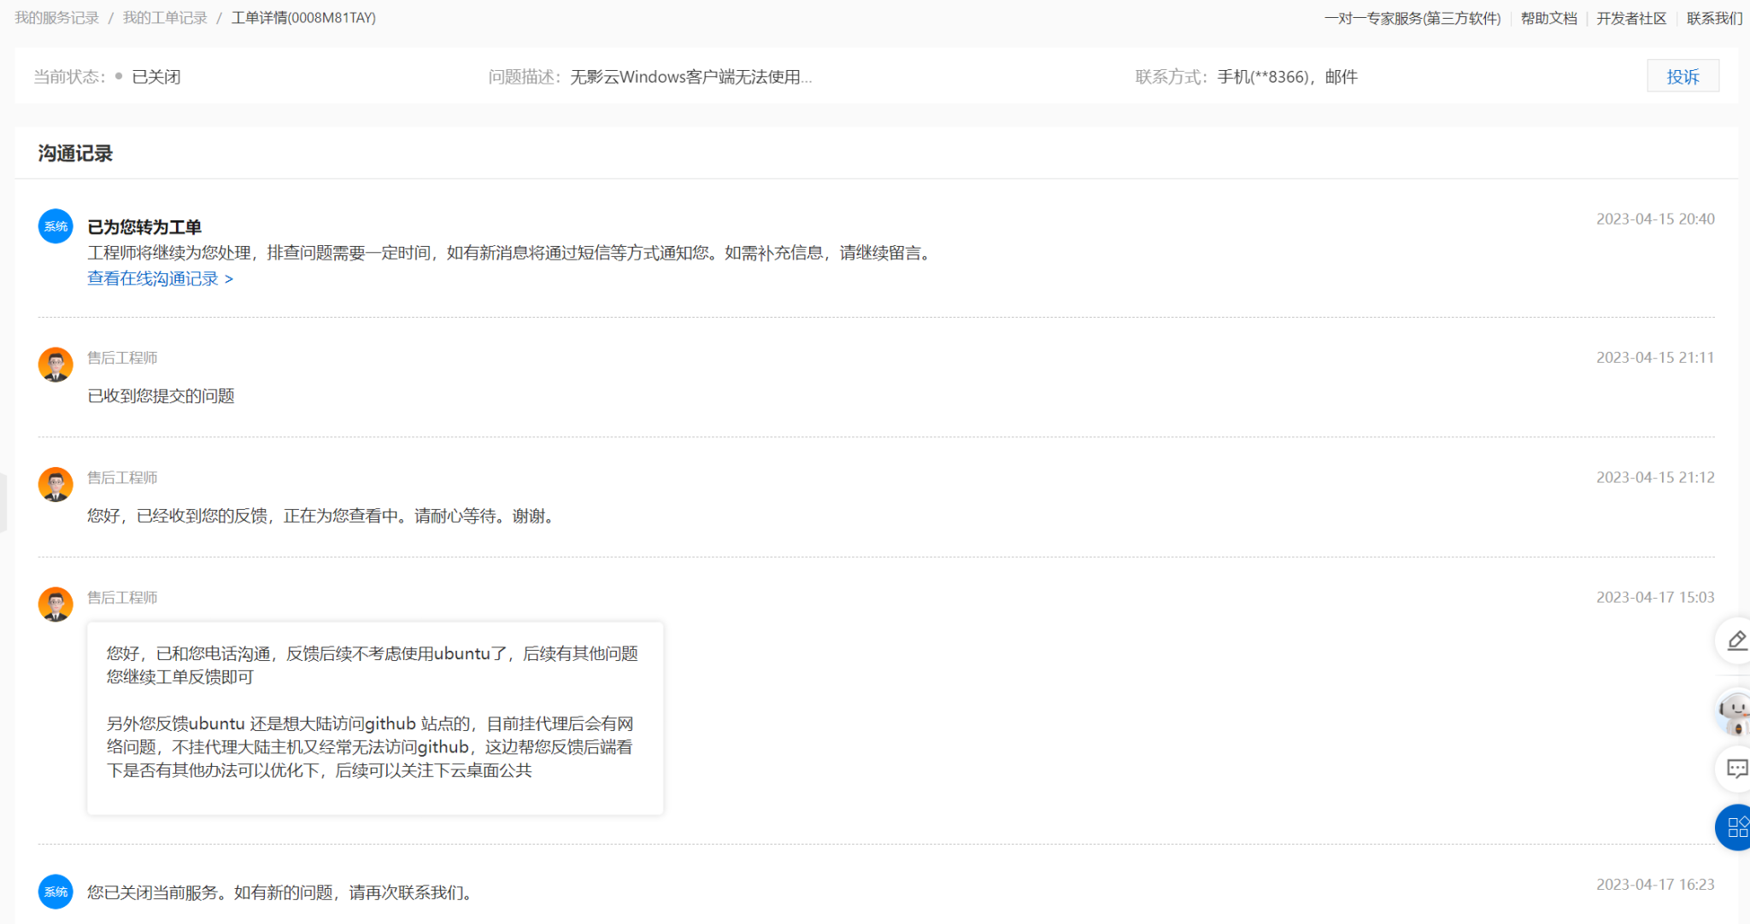Open the blue grid apps floating button
Screen dimensions: 1750x924
1735,827
